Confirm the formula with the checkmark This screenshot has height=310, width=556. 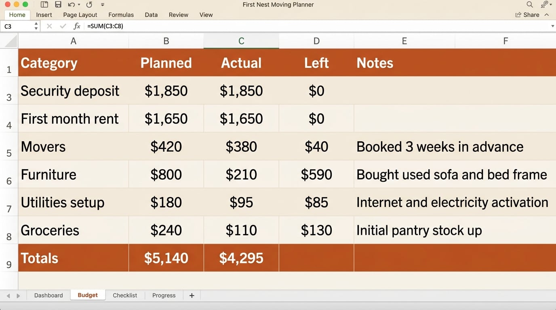click(63, 26)
